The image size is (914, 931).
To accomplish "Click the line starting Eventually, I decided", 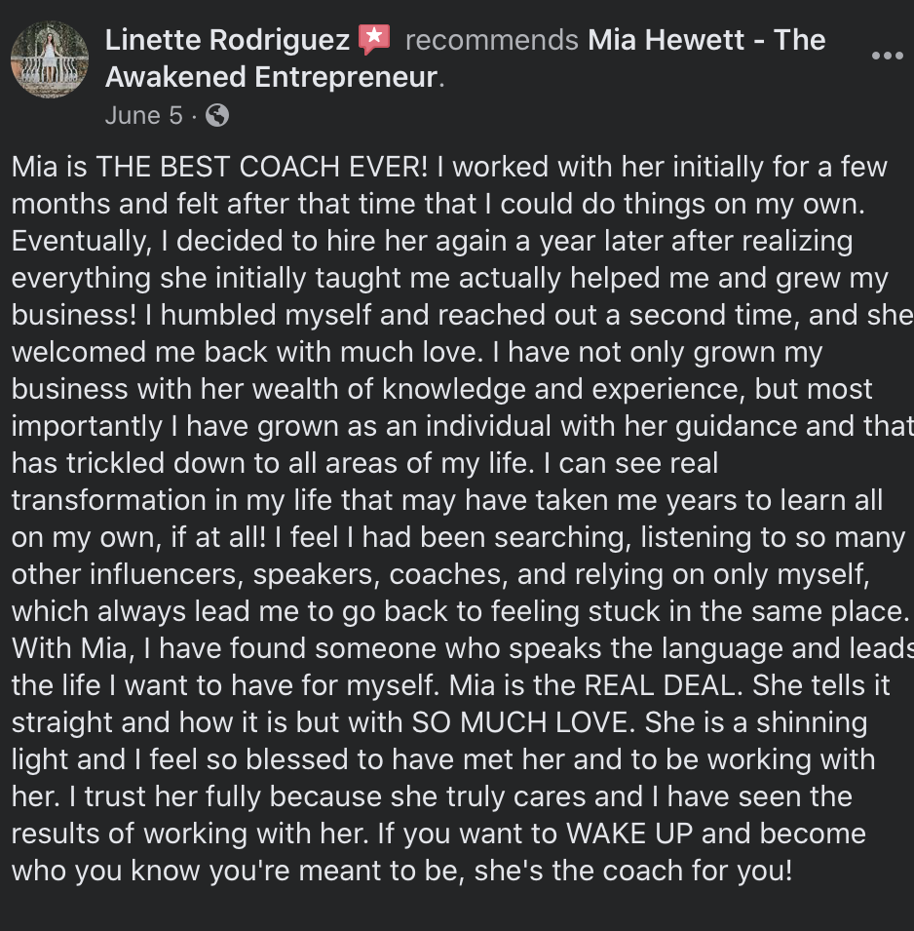I will point(432,242).
